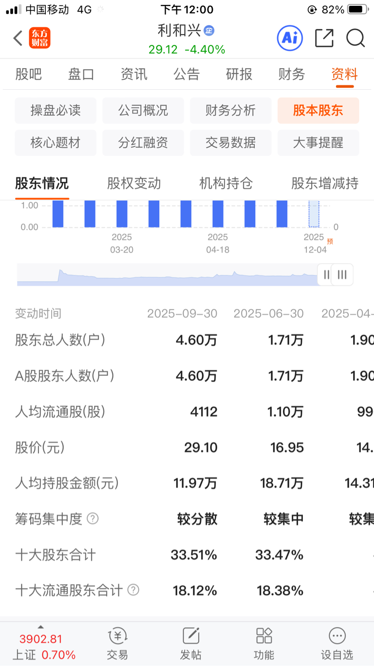Select the 股东情况 sub-tab
Screen dimensions: 374x666
[42, 184]
